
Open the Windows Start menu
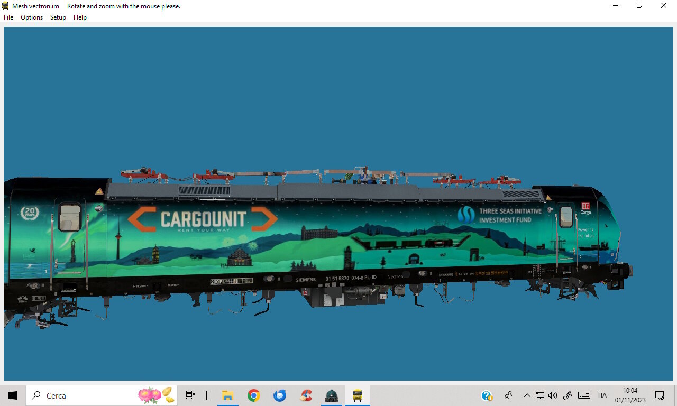[x=13, y=395]
